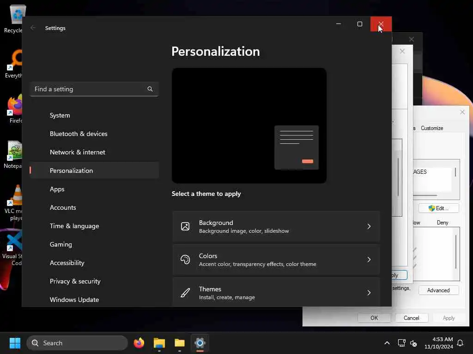Image resolution: width=473 pixels, height=354 pixels.
Task: Open Windows Update settings
Action: click(x=94, y=300)
